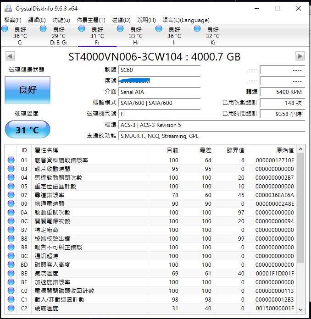Viewport: 311px width, 319px height.
Task: Click status icon for attribute 0A
Action: (x=11, y=212)
